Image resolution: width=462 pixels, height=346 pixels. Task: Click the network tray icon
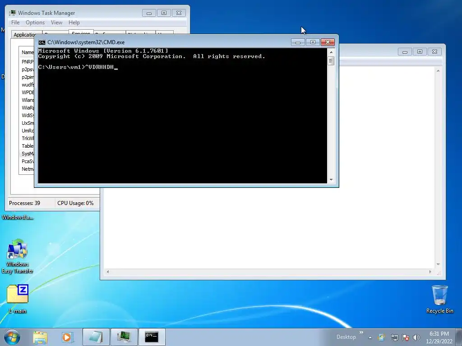(394, 337)
